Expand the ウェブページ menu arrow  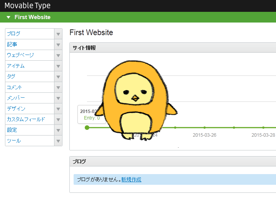58,55
